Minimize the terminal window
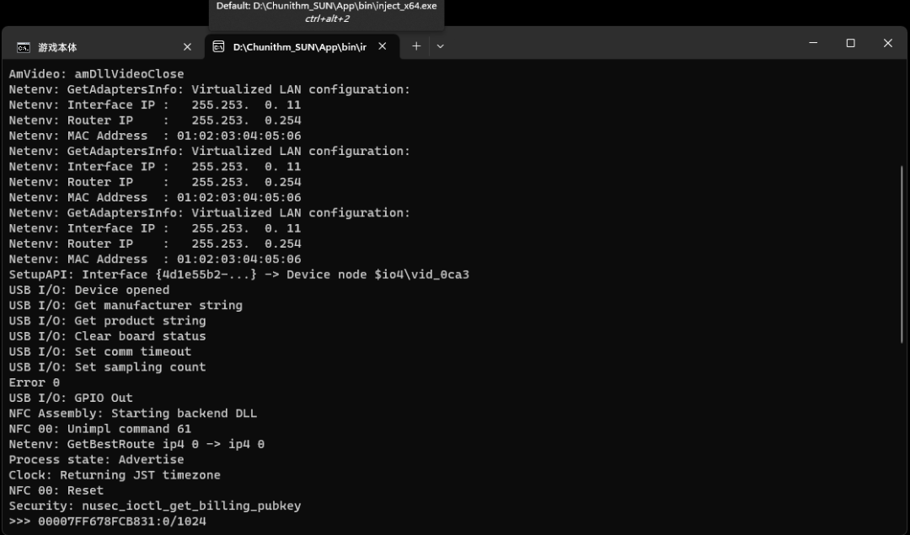Screen dimensions: 910x535 (x=813, y=43)
